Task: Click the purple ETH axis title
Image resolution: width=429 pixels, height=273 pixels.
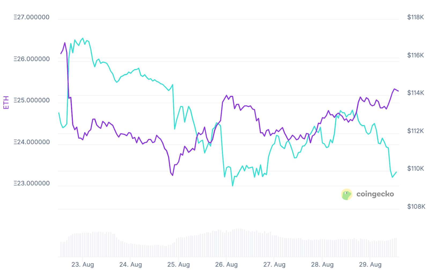Action: click(6, 102)
